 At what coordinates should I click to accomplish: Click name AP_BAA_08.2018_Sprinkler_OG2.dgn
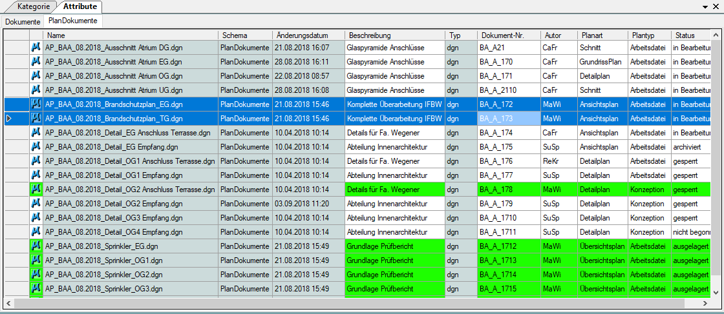pos(131,275)
